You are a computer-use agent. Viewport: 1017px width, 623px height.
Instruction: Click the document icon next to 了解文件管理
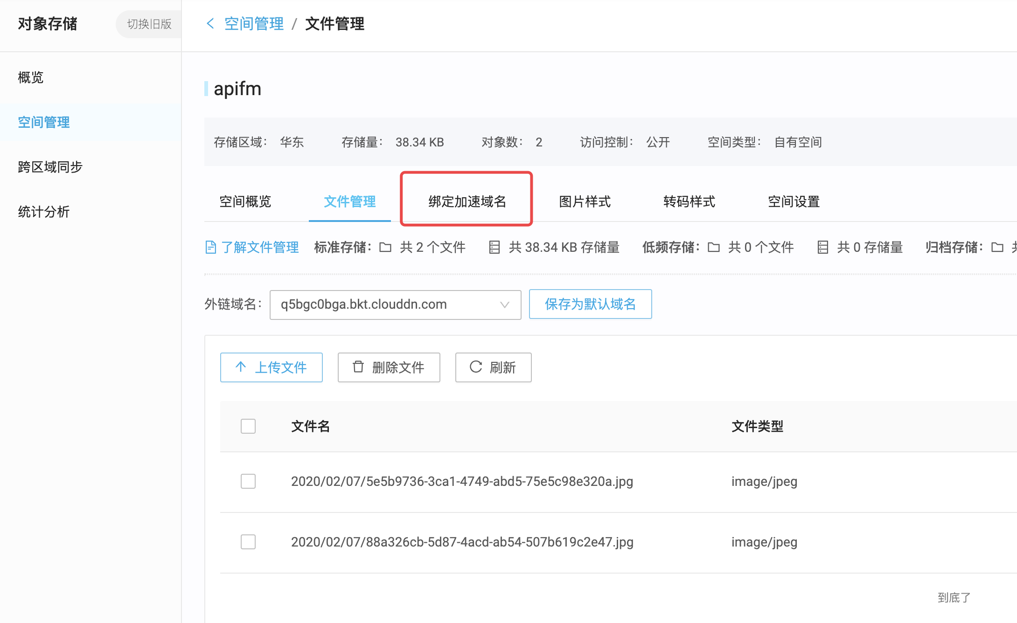[x=210, y=247]
